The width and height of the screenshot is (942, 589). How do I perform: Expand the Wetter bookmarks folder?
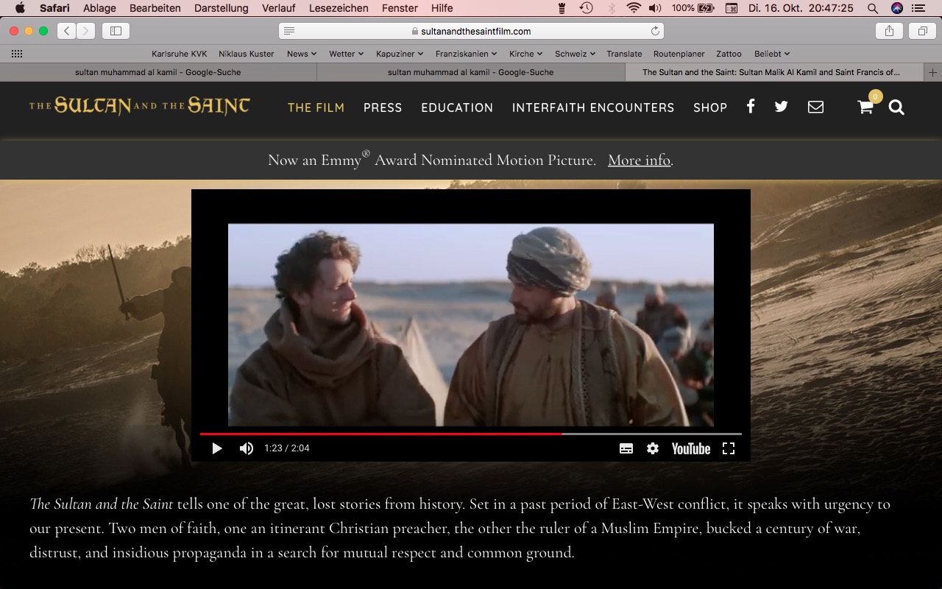[x=347, y=54]
